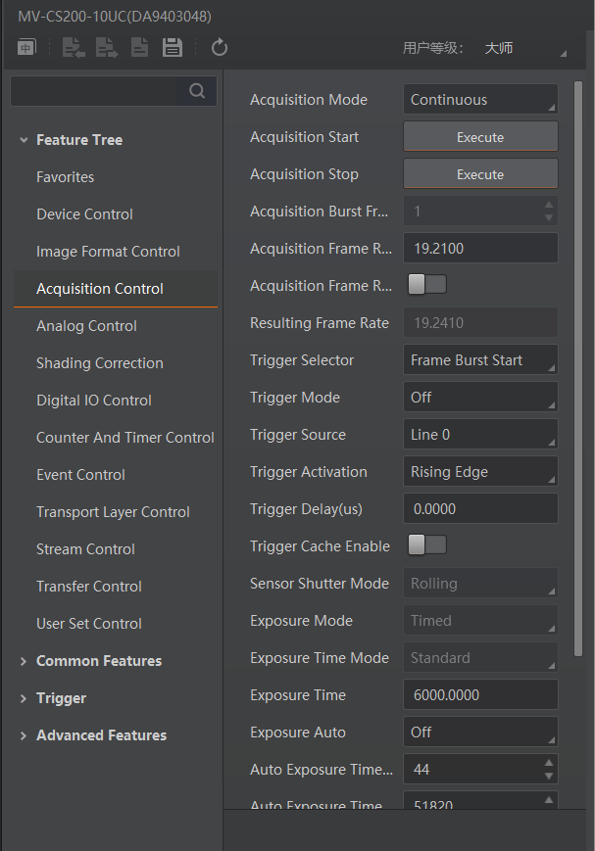
Task: Select Digital IO Control in the tree
Action: pos(94,401)
